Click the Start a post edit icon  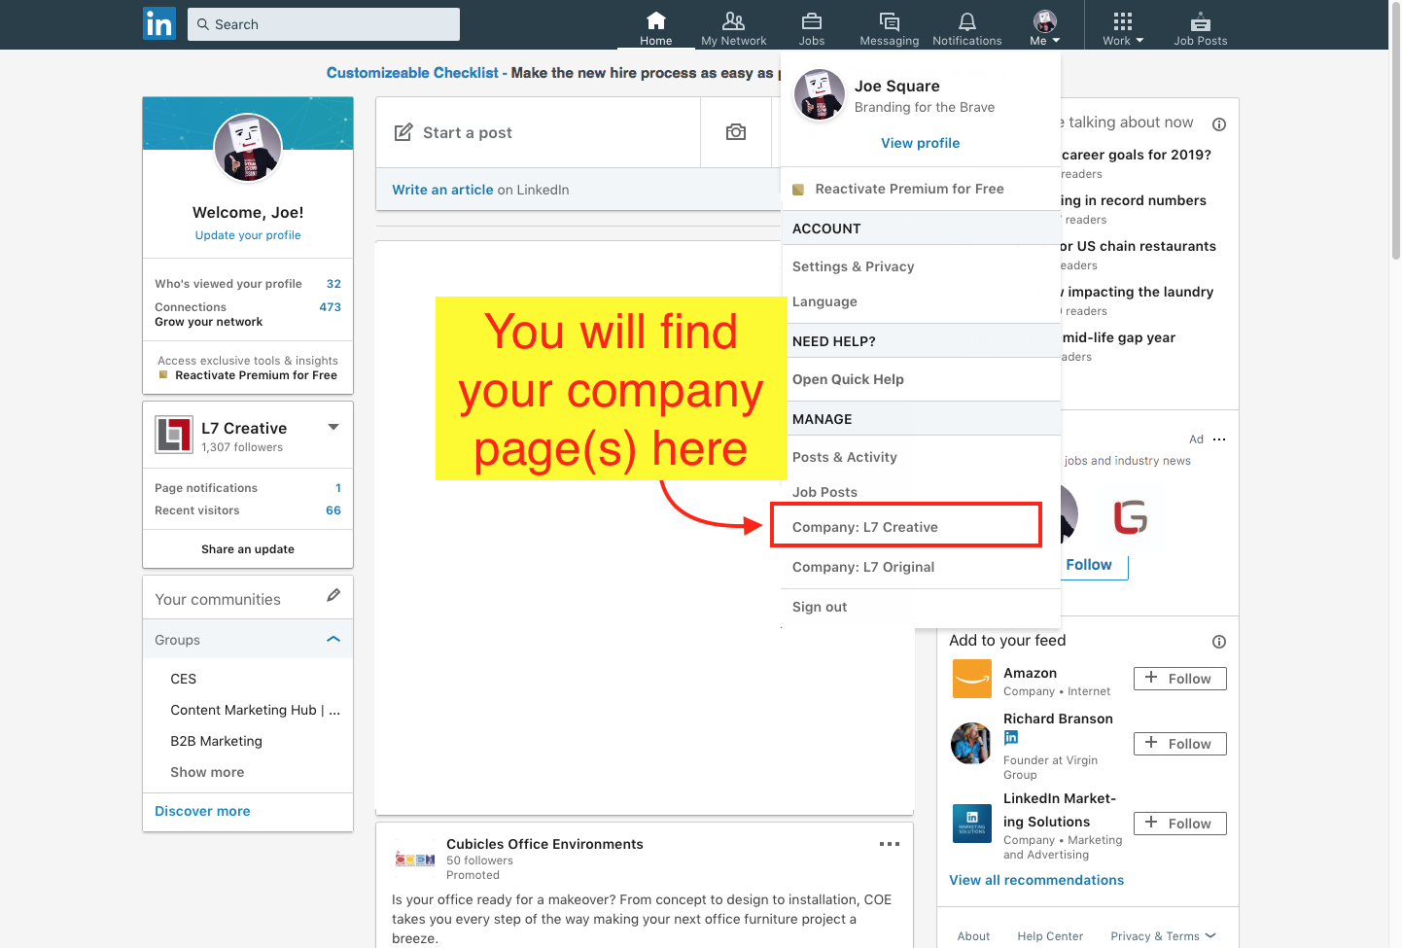pos(403,132)
